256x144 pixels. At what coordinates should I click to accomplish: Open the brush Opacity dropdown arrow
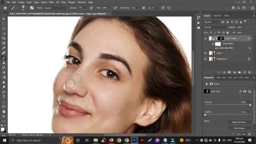point(86,8)
